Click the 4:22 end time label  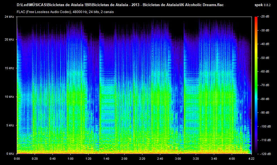pos(251,159)
